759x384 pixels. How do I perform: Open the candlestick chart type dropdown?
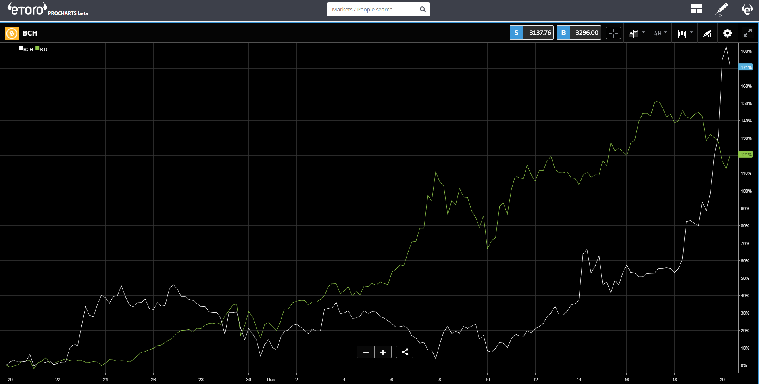(685, 33)
